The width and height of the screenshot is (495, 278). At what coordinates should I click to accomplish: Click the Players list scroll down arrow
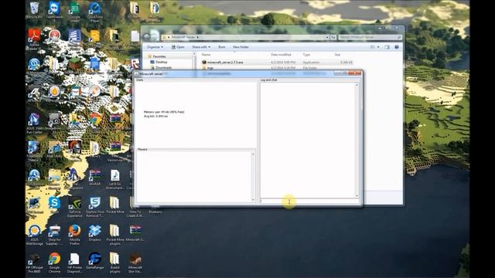click(x=253, y=200)
